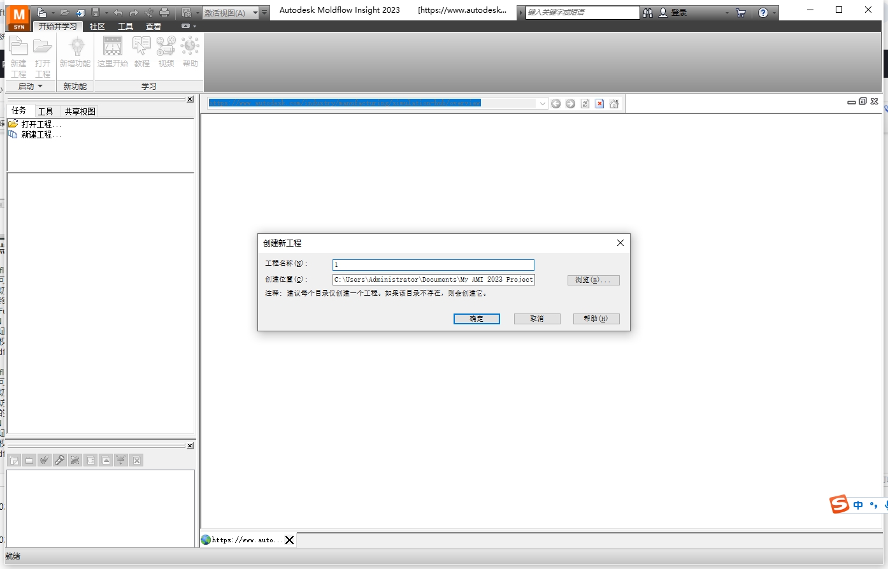Click the checkmark activate layer icon
Image resolution: width=888 pixels, height=569 pixels.
coord(45,460)
